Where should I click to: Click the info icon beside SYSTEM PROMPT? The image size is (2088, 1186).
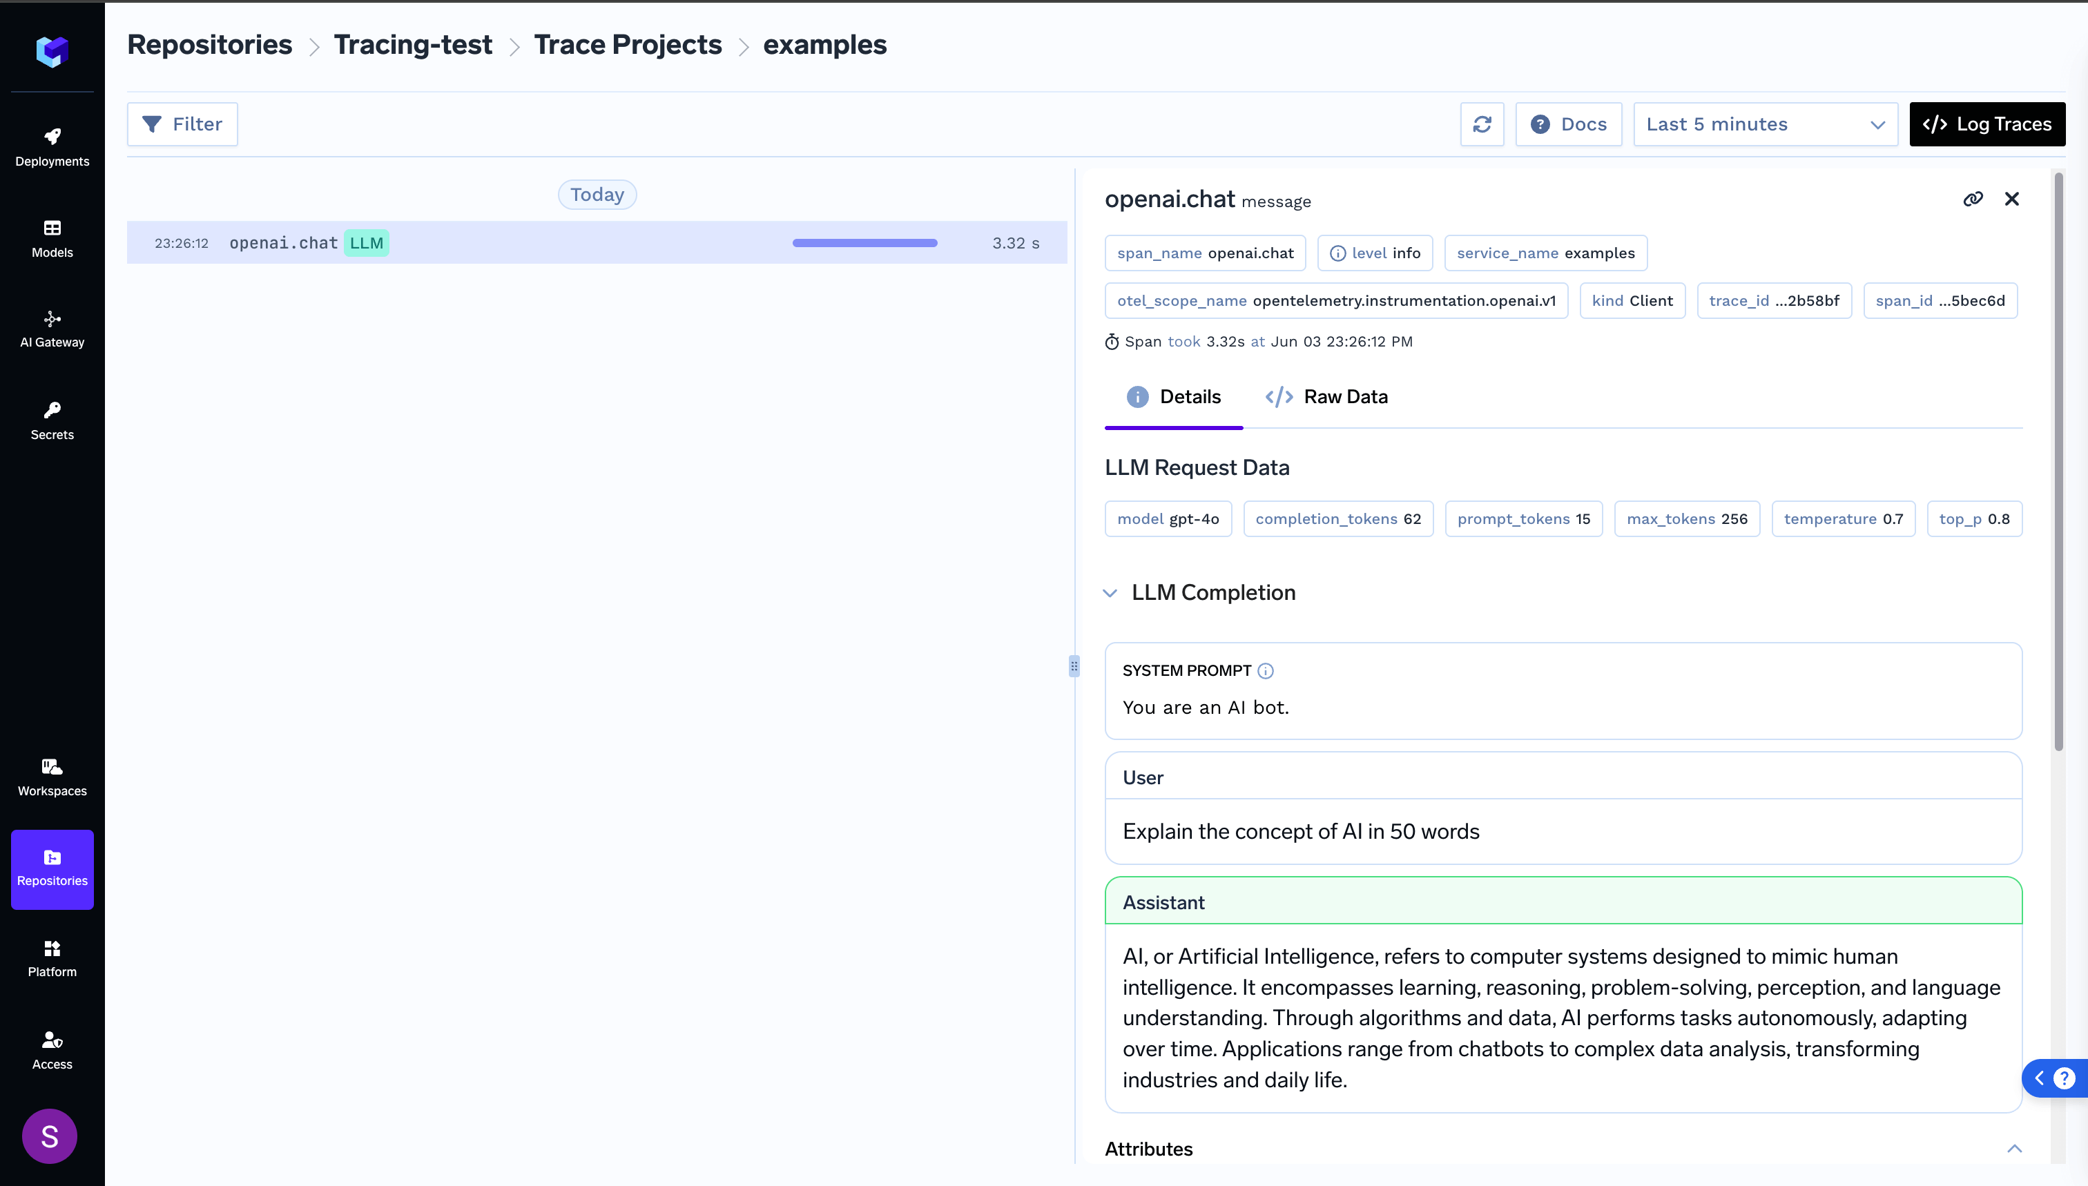(x=1265, y=670)
